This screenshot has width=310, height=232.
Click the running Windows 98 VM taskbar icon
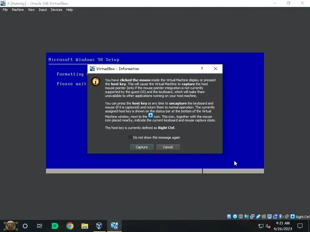(114, 226)
